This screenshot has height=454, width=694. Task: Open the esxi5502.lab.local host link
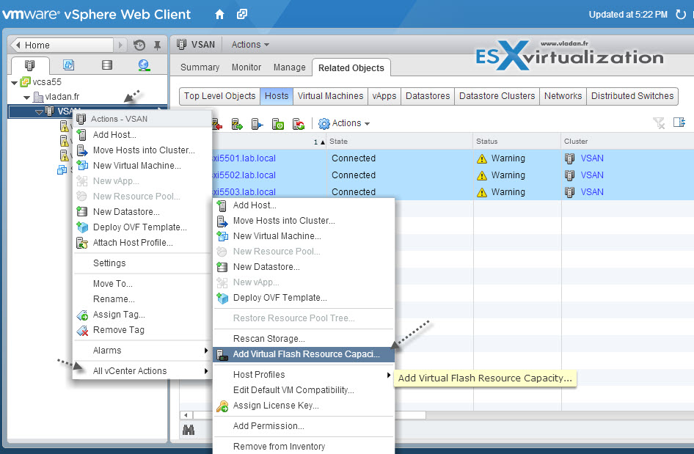244,175
